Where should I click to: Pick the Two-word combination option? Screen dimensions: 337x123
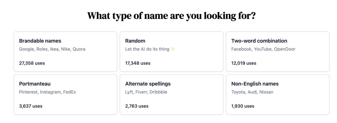click(277, 52)
